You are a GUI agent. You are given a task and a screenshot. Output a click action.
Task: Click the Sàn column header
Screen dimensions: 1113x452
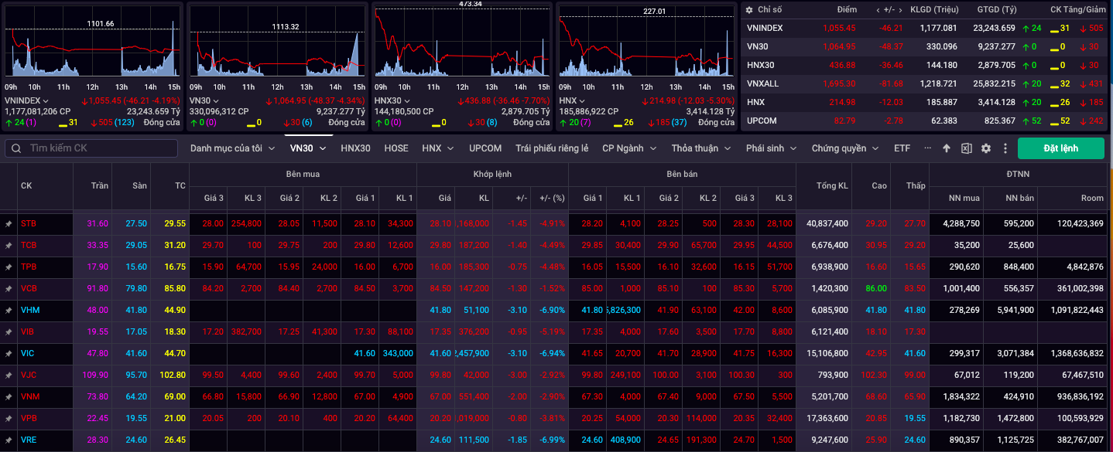tap(139, 185)
